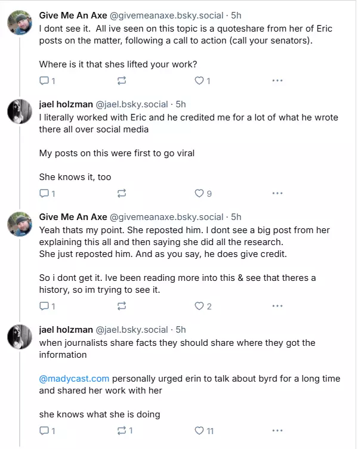358x449 pixels.
Task: Repost jael's 'She knows it, too' post
Action: 122,193
